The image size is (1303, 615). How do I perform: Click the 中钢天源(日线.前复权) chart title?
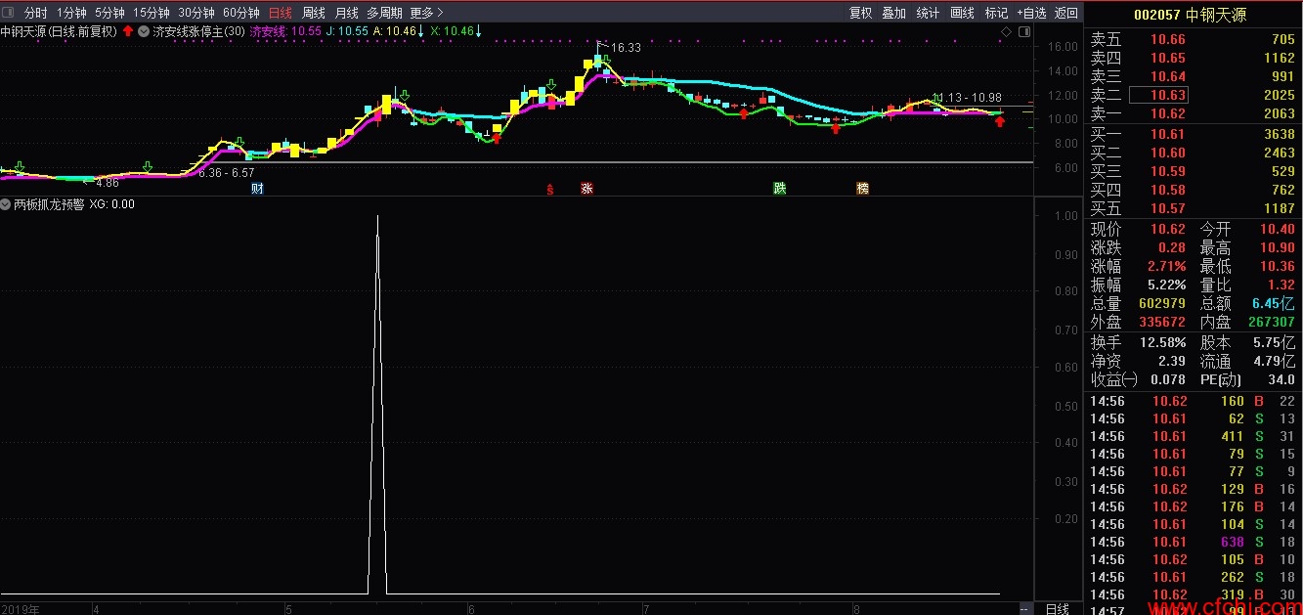pyautogui.click(x=59, y=31)
